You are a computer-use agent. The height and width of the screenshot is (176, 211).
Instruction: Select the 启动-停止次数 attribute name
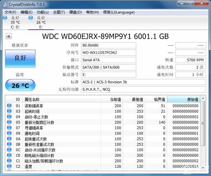[x=36, y=117]
